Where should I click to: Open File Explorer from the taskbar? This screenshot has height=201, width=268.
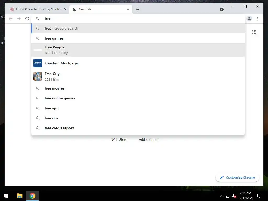19,196
